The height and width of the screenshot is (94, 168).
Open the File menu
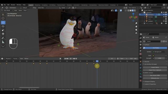(x=5, y=5)
